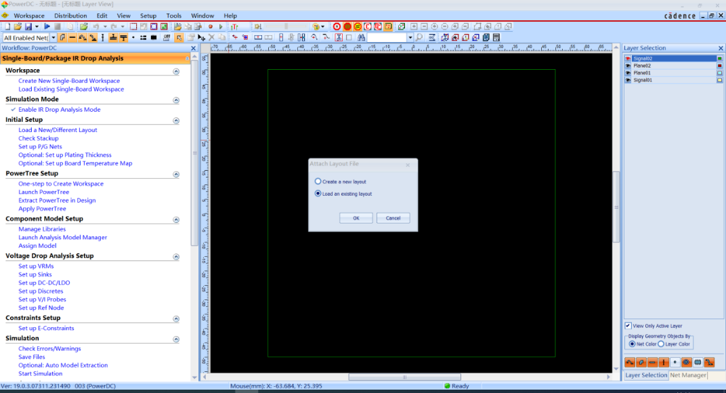Click Cancel in Attach Layout File dialog
Viewport: 726px width, 393px height.
tap(393, 218)
